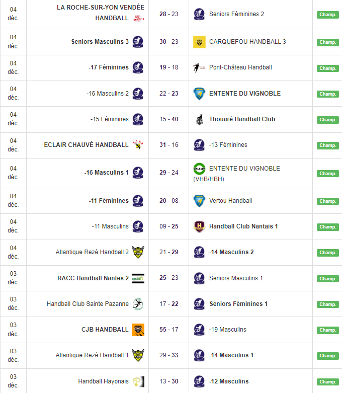The width and height of the screenshot is (342, 393).
Task: Click the La Roche-sur-Yon Vendée Handball logo
Action: point(137,18)
